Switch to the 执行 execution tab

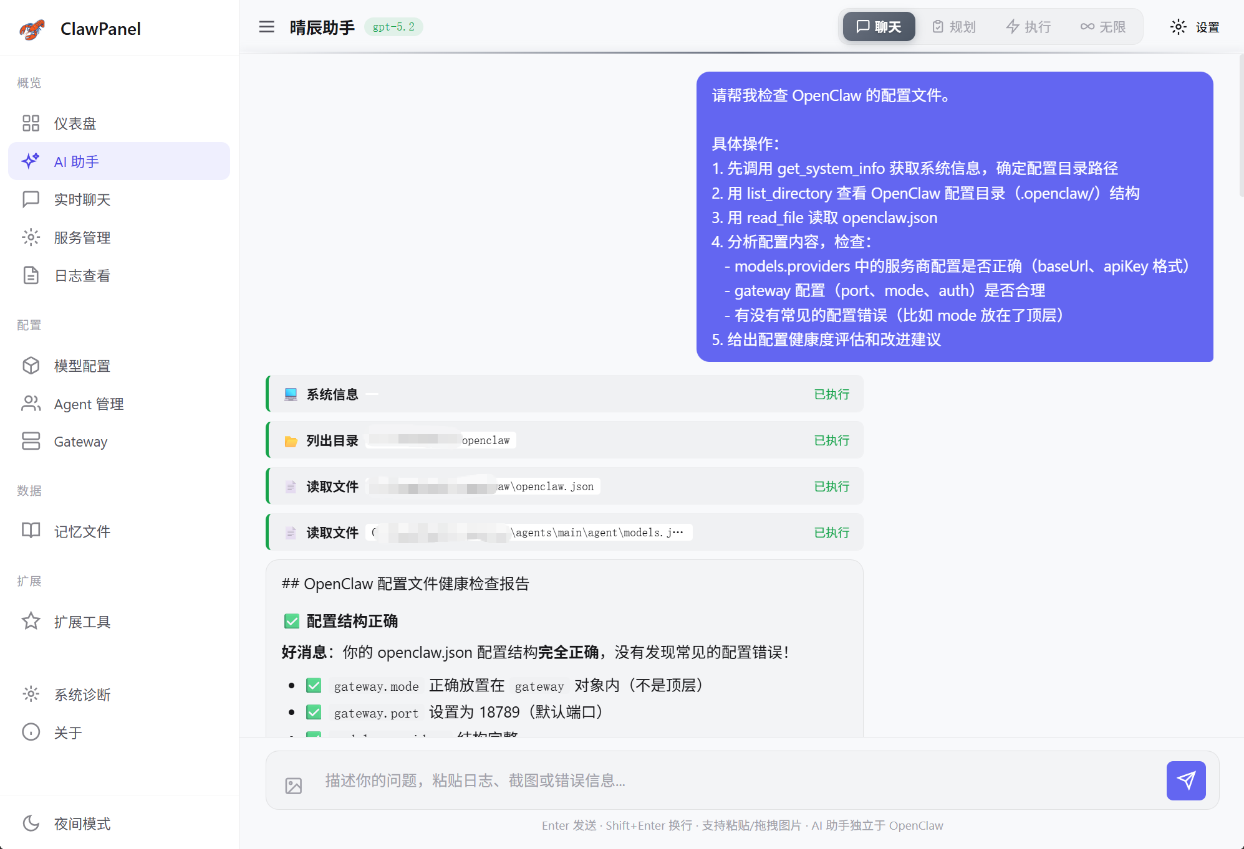tap(1028, 27)
